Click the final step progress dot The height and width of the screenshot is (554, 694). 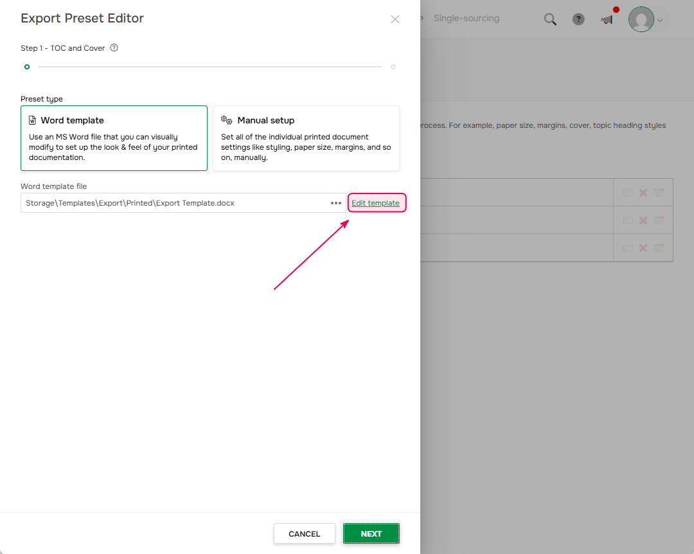pos(393,67)
